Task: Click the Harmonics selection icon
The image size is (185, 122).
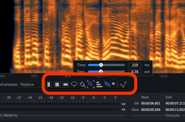Action: point(99,84)
